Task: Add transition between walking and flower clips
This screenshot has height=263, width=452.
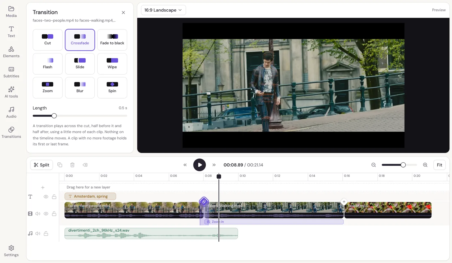Action: (x=344, y=202)
